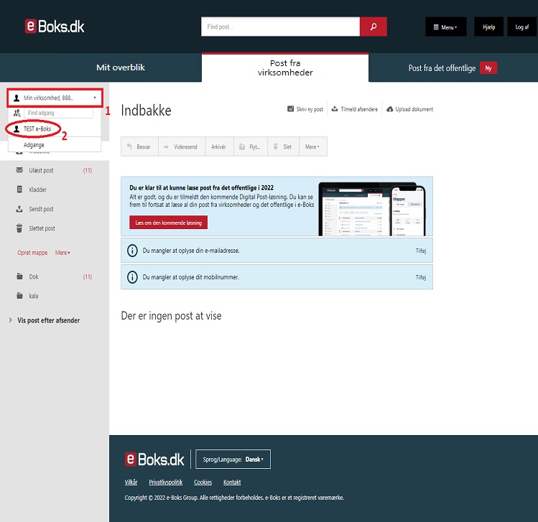Expand the Min virksomhed account dropdown

55,98
